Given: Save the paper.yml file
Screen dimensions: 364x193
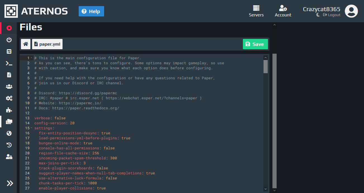Looking at the screenshot, I should [255, 44].
